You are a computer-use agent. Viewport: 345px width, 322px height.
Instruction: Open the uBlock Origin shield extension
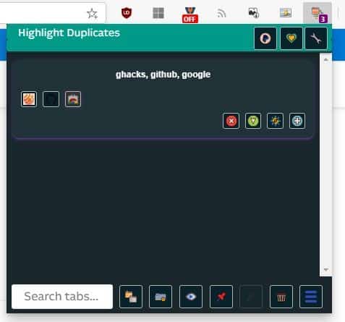pyautogui.click(x=127, y=13)
